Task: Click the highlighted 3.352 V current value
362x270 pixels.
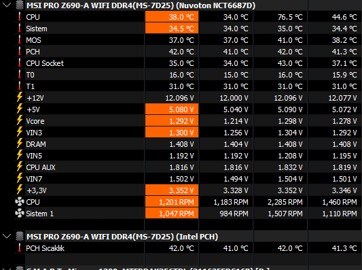Action: [172, 190]
